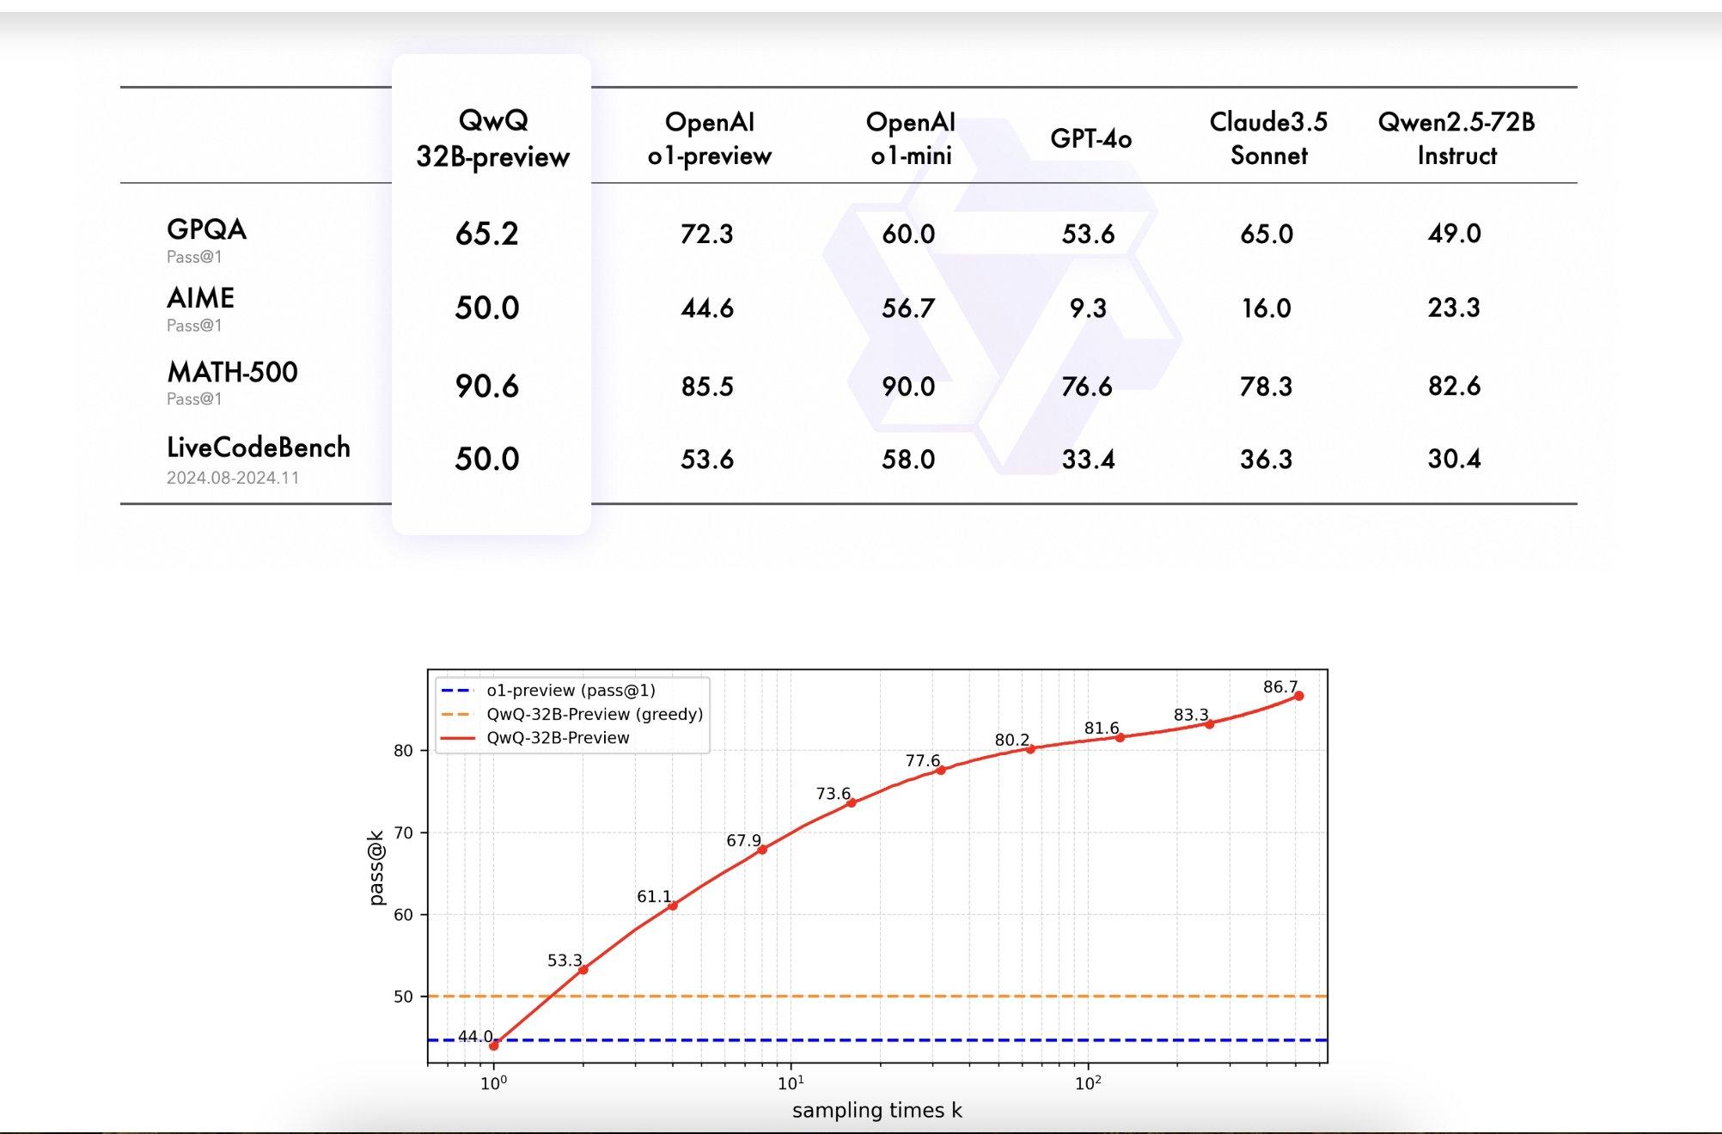
Task: Select o1-mini's MATH-500 score 90.0
Action: (908, 386)
